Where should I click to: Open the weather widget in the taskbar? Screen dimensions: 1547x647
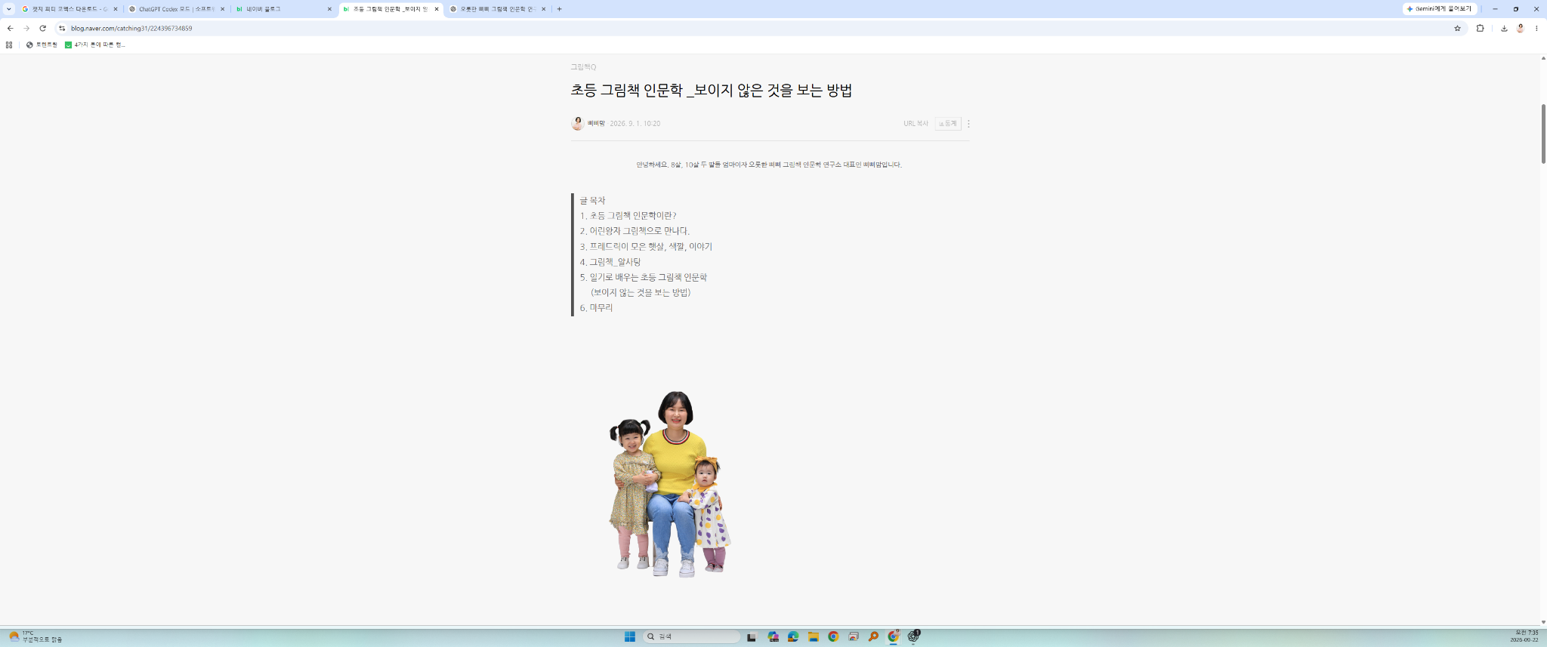(36, 636)
